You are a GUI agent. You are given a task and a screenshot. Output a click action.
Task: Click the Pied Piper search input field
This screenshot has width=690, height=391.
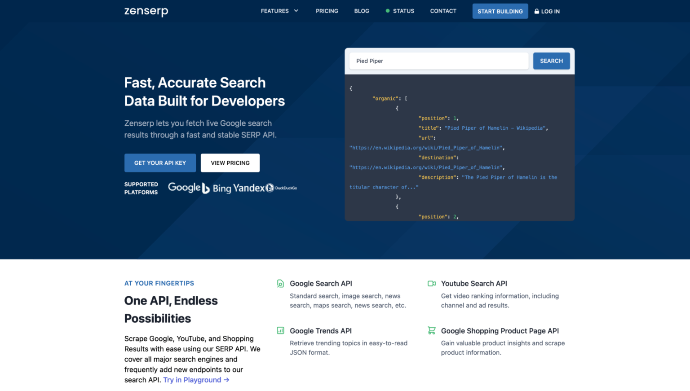click(x=439, y=61)
